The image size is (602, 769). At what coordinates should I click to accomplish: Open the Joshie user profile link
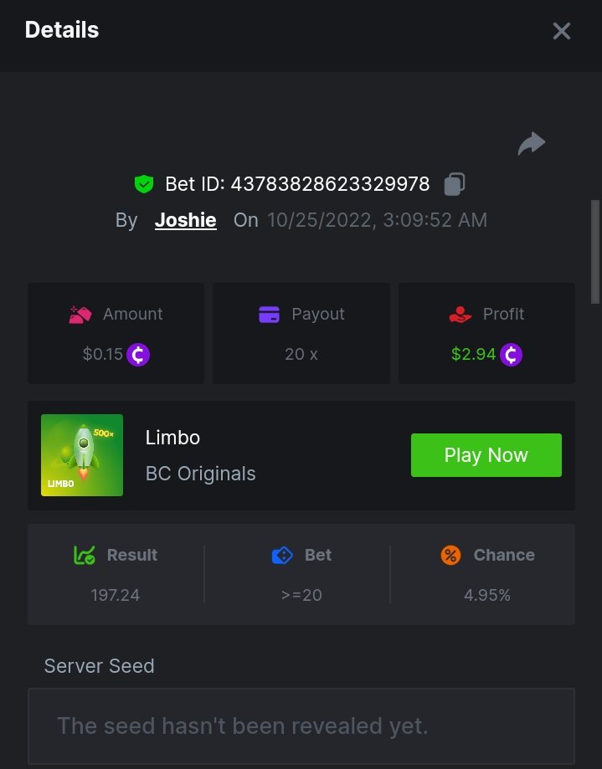click(185, 220)
